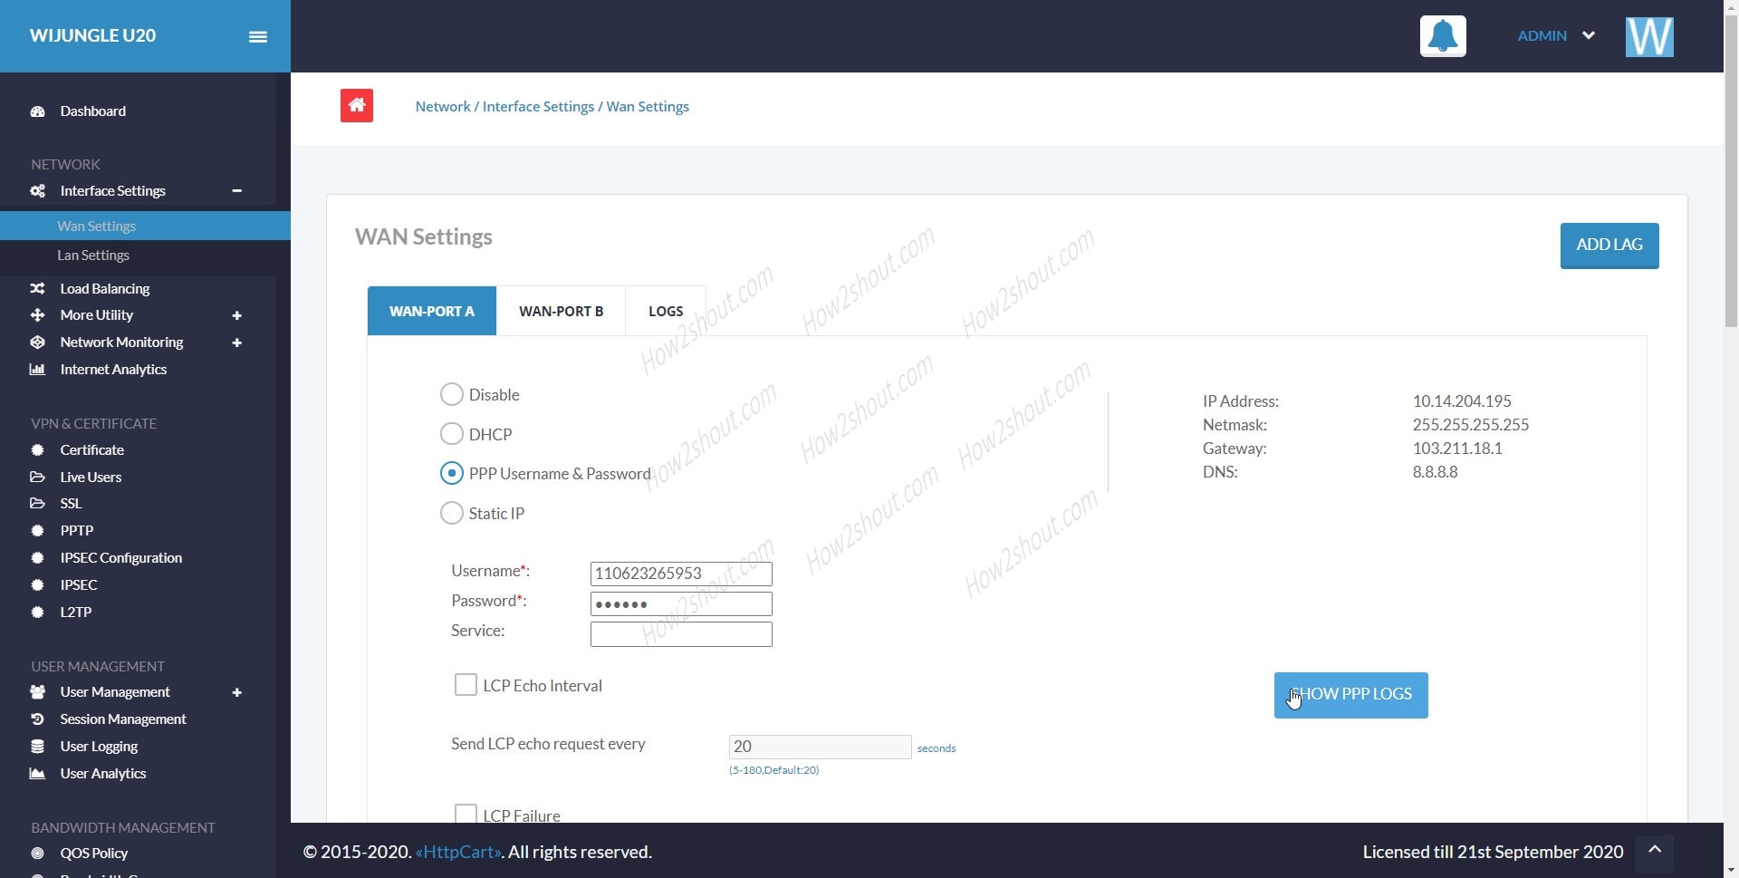Viewport: 1739px width, 878px height.
Task: Collapse Interface Settings with the minus sign
Action: (236, 191)
